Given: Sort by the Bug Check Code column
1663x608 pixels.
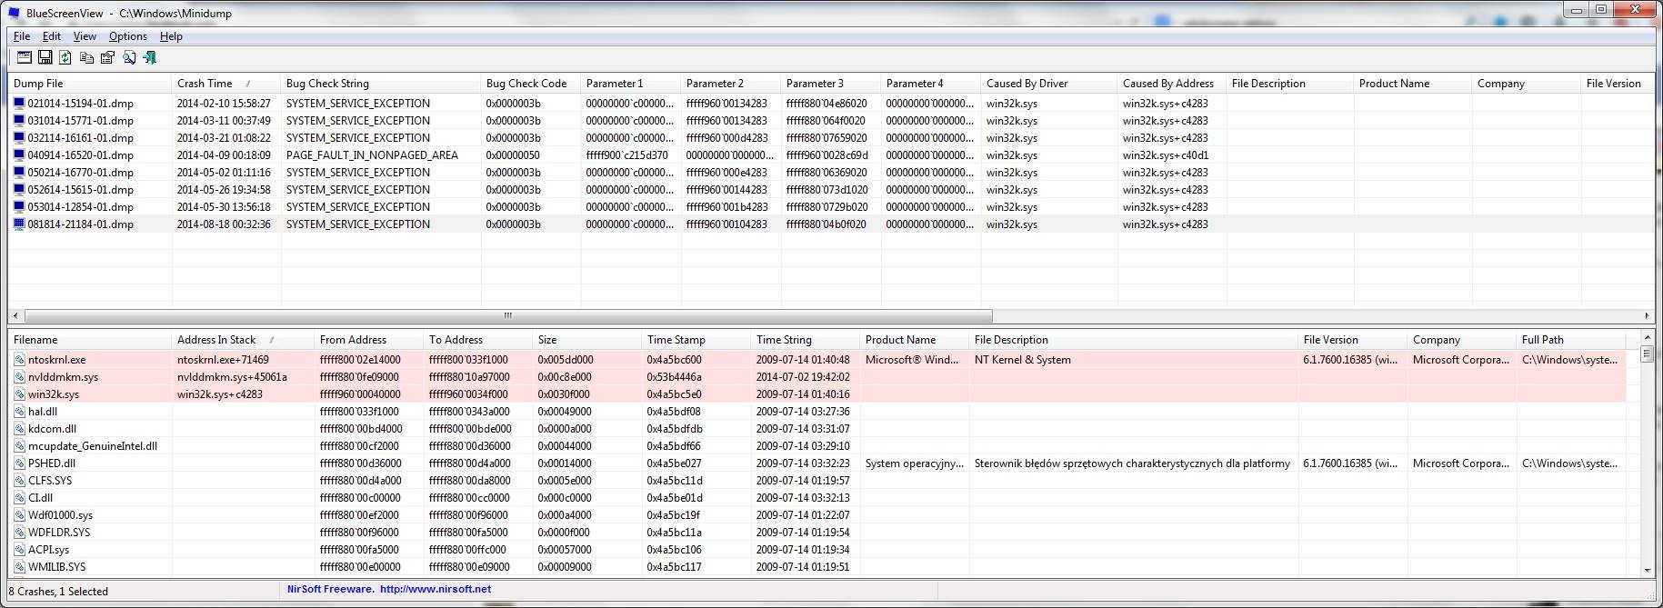Looking at the screenshot, I should pos(531,84).
